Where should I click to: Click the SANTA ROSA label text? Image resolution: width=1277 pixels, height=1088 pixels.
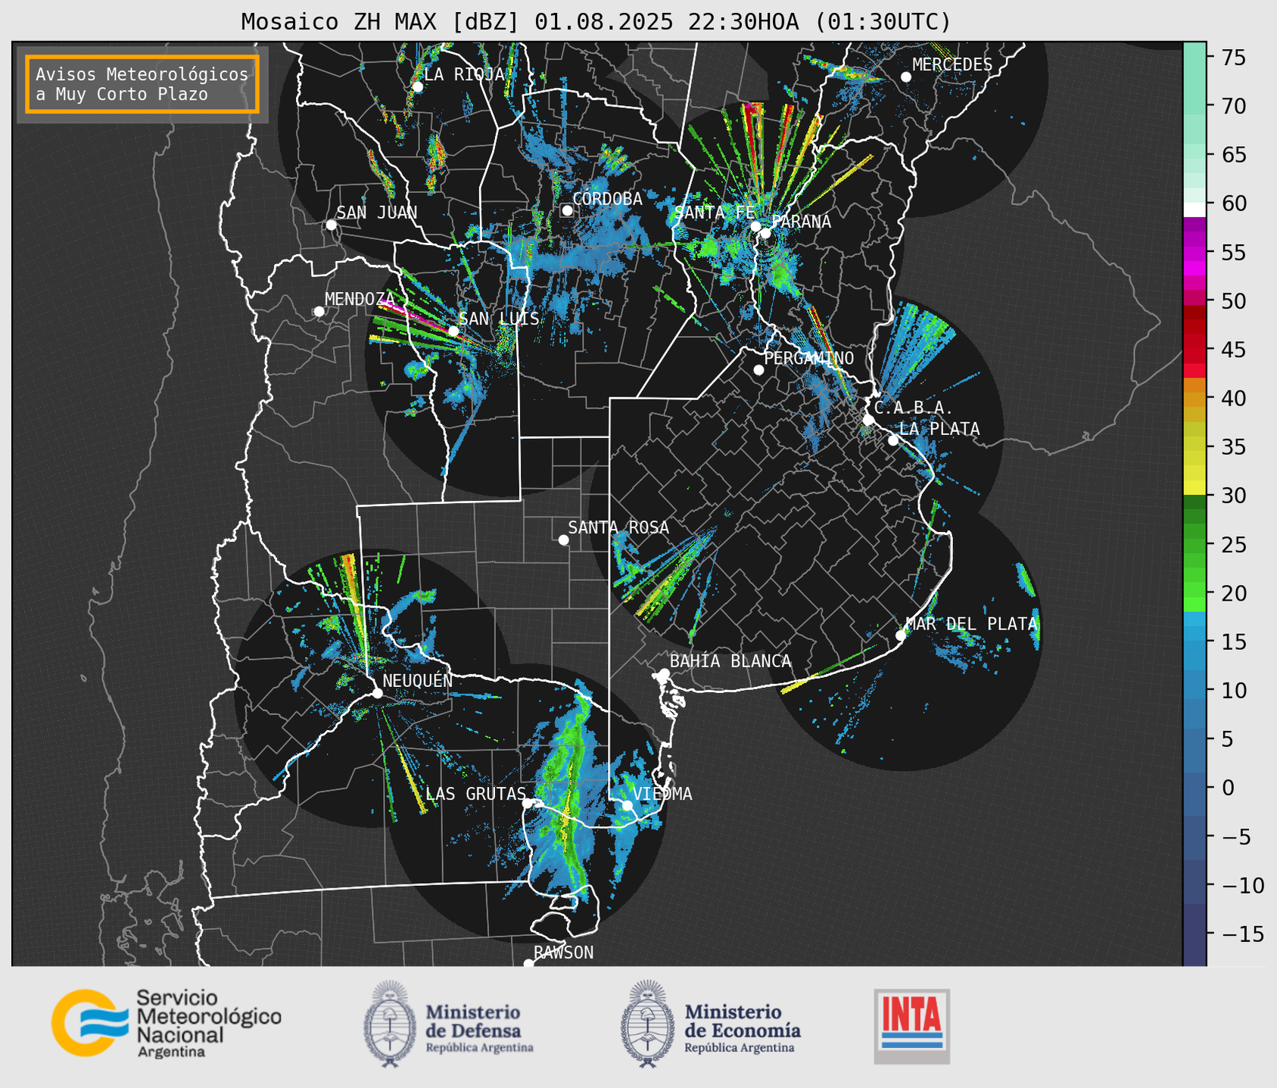click(618, 527)
